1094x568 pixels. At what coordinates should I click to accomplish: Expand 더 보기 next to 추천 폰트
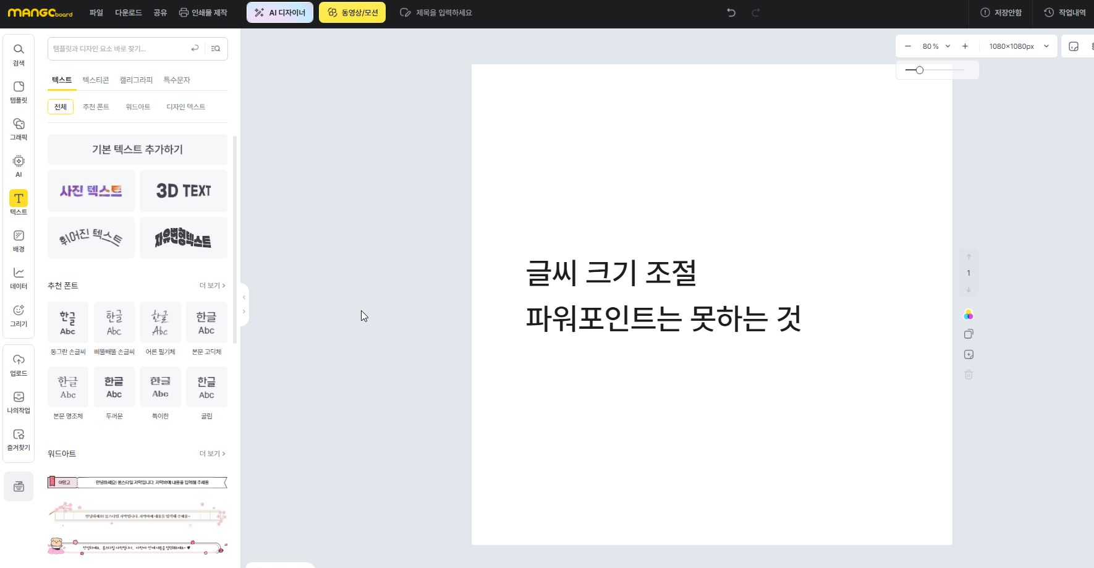pyautogui.click(x=212, y=286)
